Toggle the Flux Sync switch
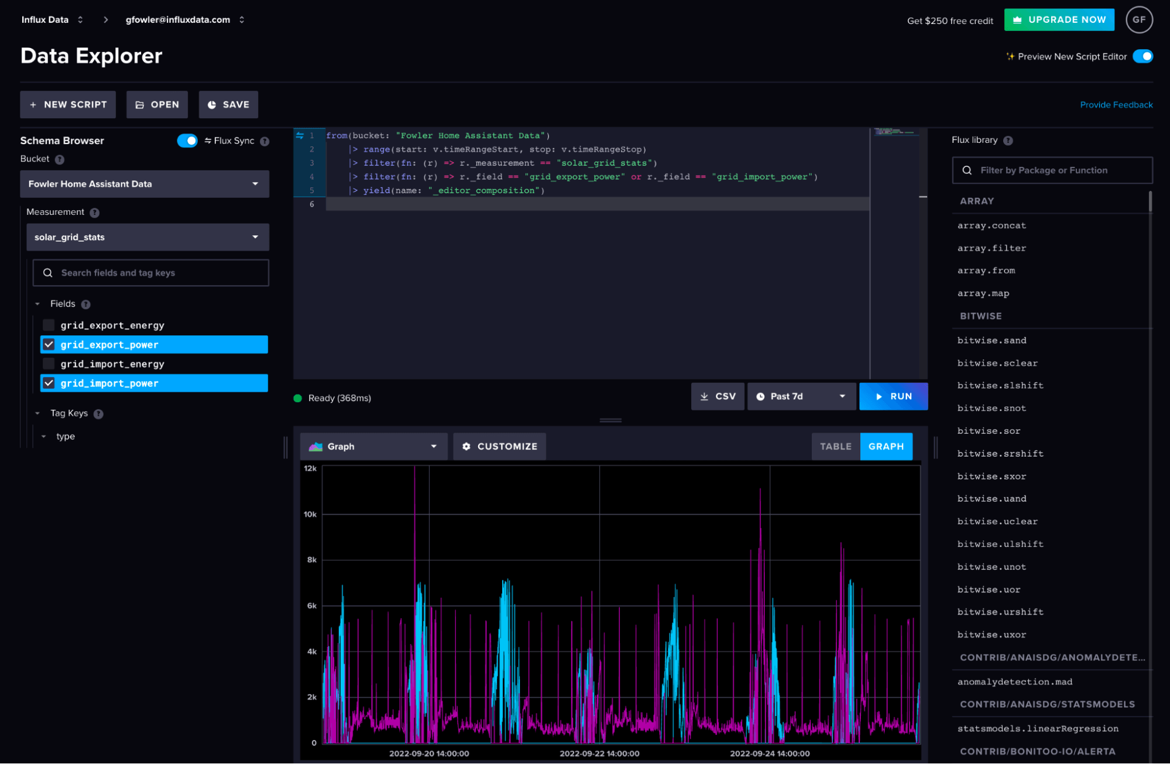Image resolution: width=1170 pixels, height=764 pixels. click(x=187, y=141)
